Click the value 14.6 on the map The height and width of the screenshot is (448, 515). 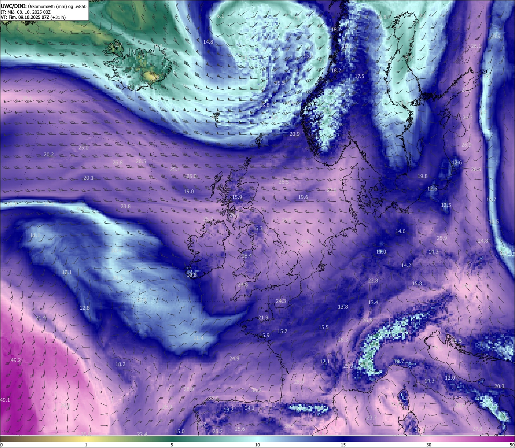point(400,231)
